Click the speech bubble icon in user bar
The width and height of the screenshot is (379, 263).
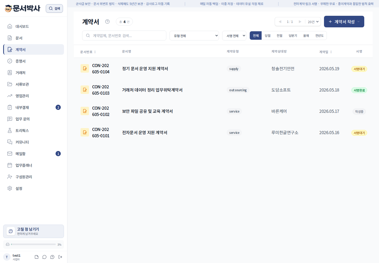point(44,257)
